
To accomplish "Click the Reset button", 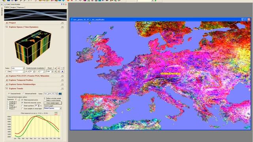I will point(49,68).
